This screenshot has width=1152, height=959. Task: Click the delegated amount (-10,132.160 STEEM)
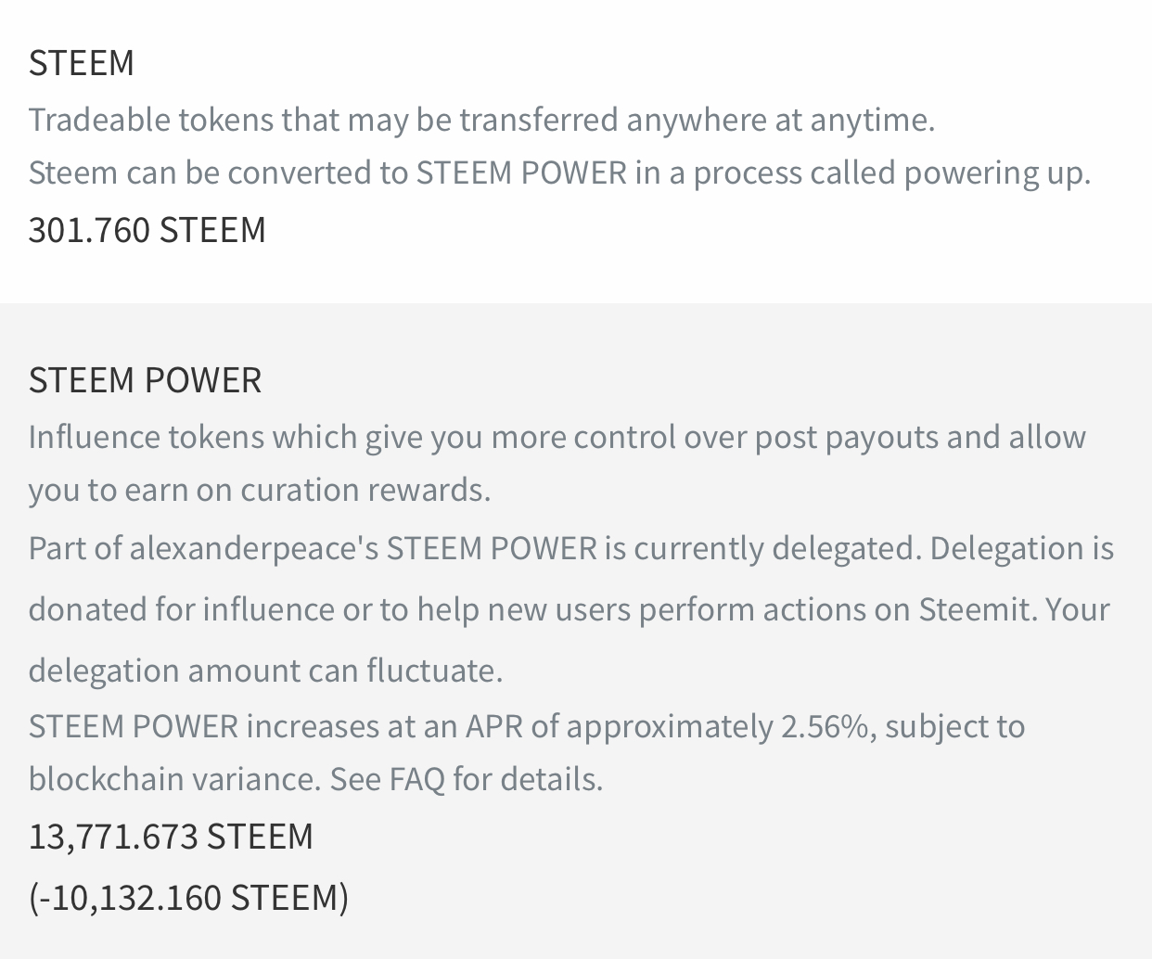(188, 898)
